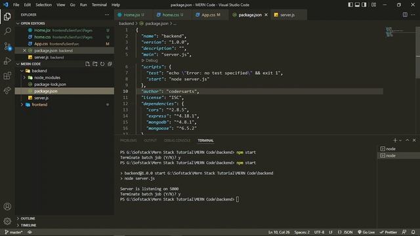The height and width of the screenshot is (236, 420).
Task: Open Customize Layout icon
Action: [373, 5]
